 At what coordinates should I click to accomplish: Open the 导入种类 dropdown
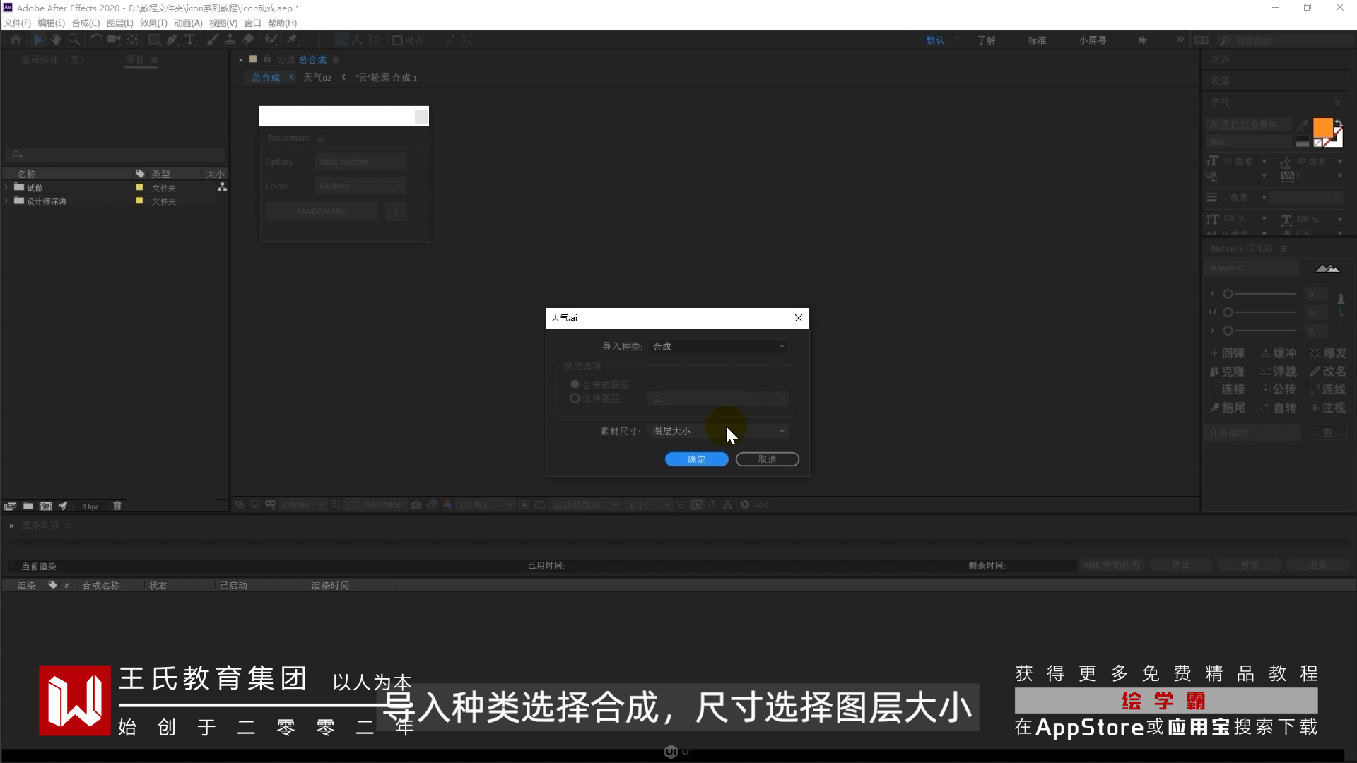click(x=718, y=346)
